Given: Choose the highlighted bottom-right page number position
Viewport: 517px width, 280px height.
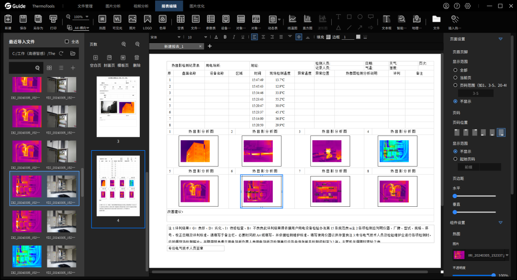Looking at the screenshot, I should tap(501, 132).
